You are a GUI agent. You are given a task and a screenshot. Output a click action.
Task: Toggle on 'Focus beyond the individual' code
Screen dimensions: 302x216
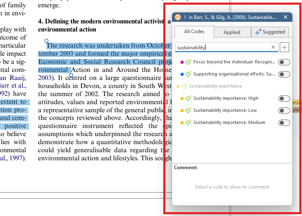coord(284,62)
